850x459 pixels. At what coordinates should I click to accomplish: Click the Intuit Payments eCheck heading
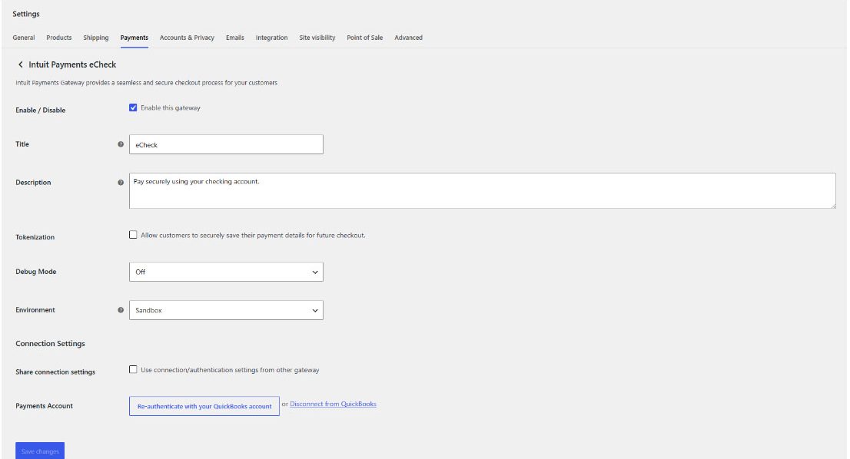point(72,64)
